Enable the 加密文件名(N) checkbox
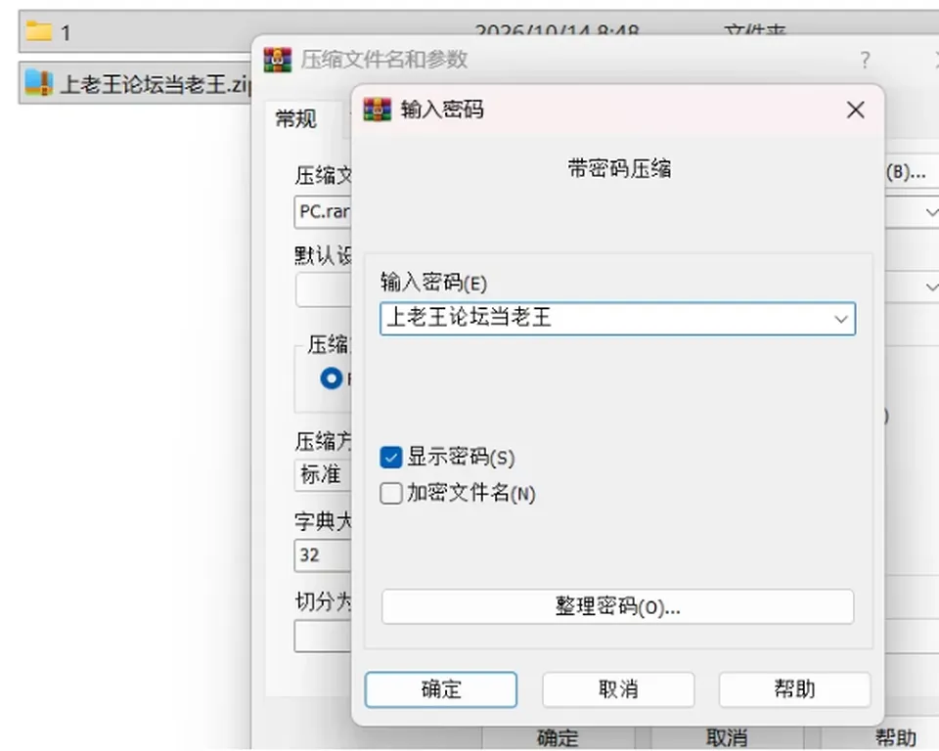939x751 pixels. [x=391, y=494]
